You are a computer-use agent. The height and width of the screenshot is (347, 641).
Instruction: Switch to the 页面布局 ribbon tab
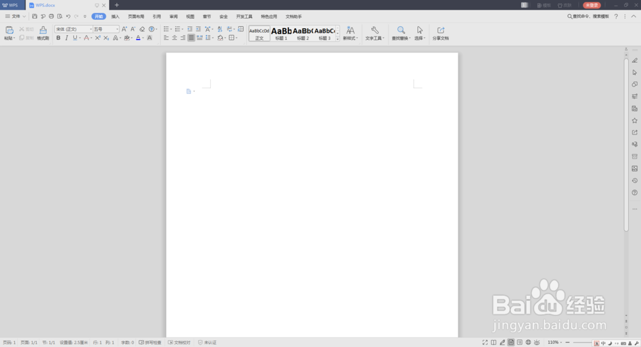click(136, 17)
